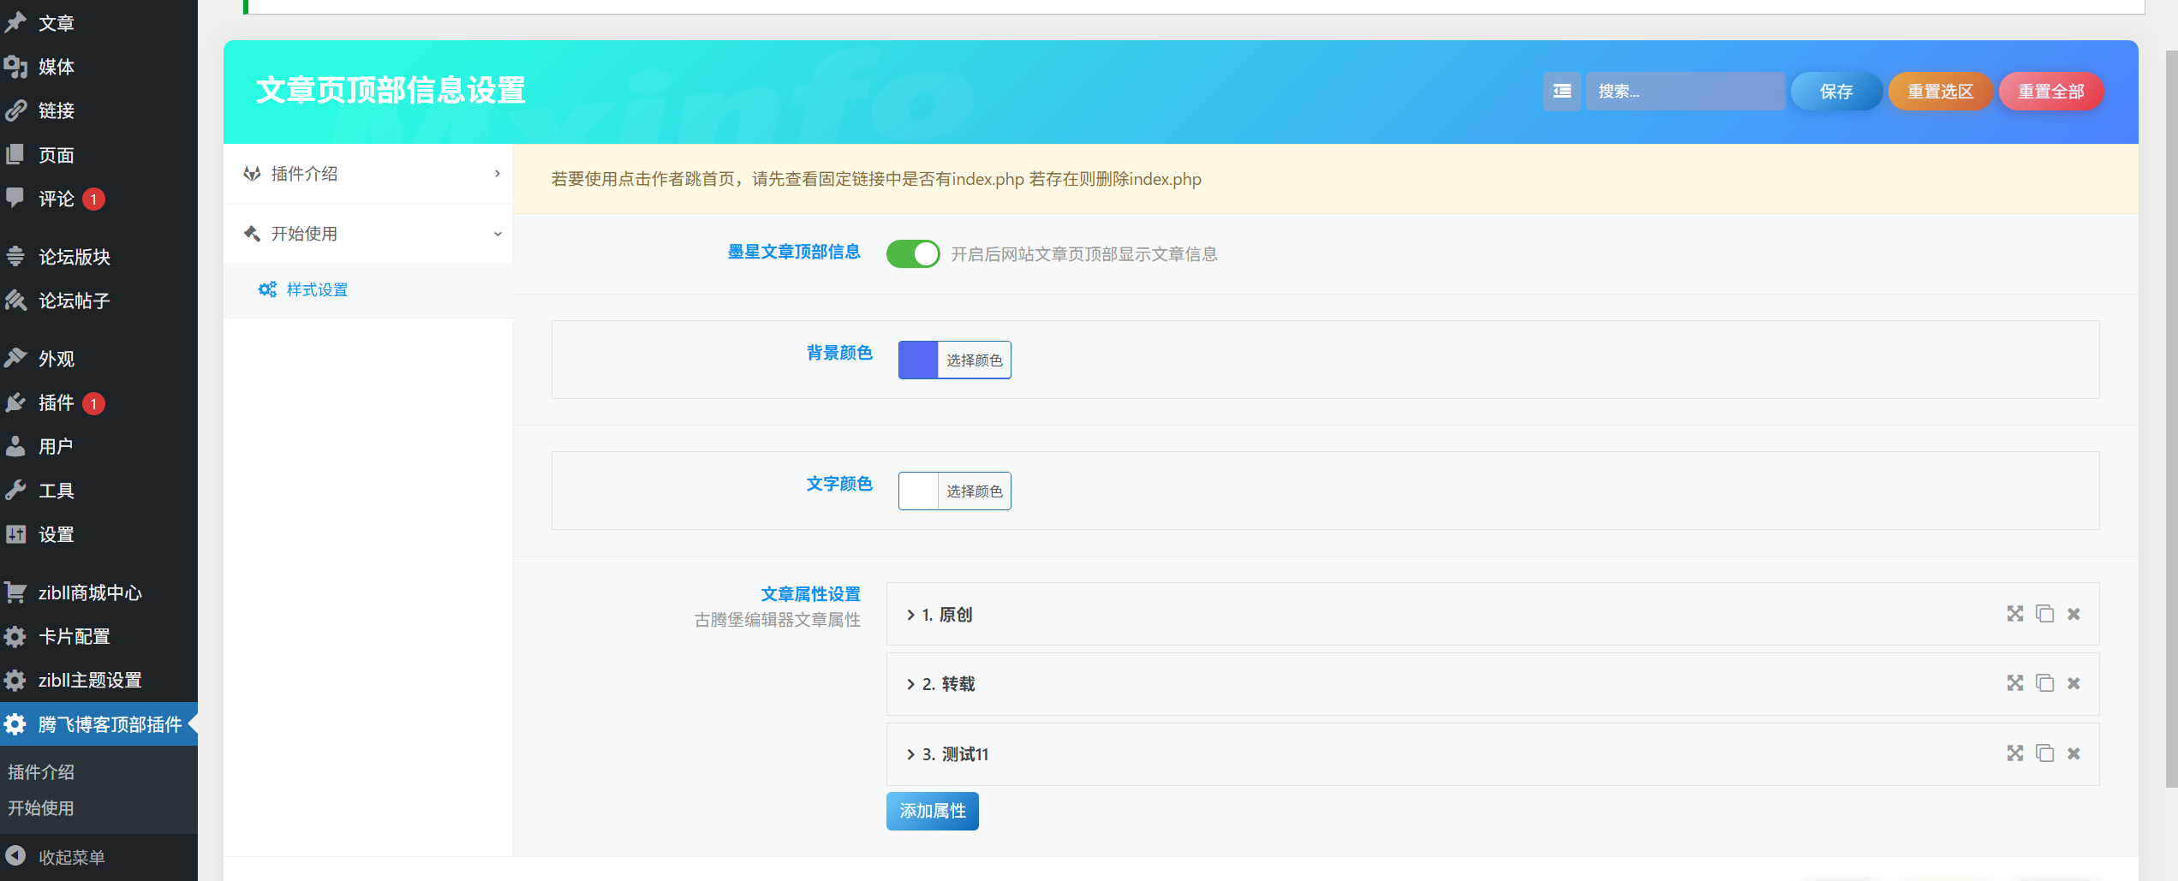Open 插件介绍 under 腾飞博客顶部插件
This screenshot has height=881, width=2178.
point(39,771)
